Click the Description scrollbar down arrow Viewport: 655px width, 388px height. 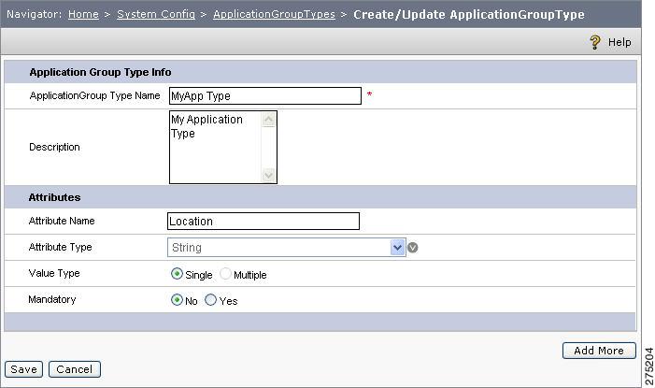[x=268, y=175]
